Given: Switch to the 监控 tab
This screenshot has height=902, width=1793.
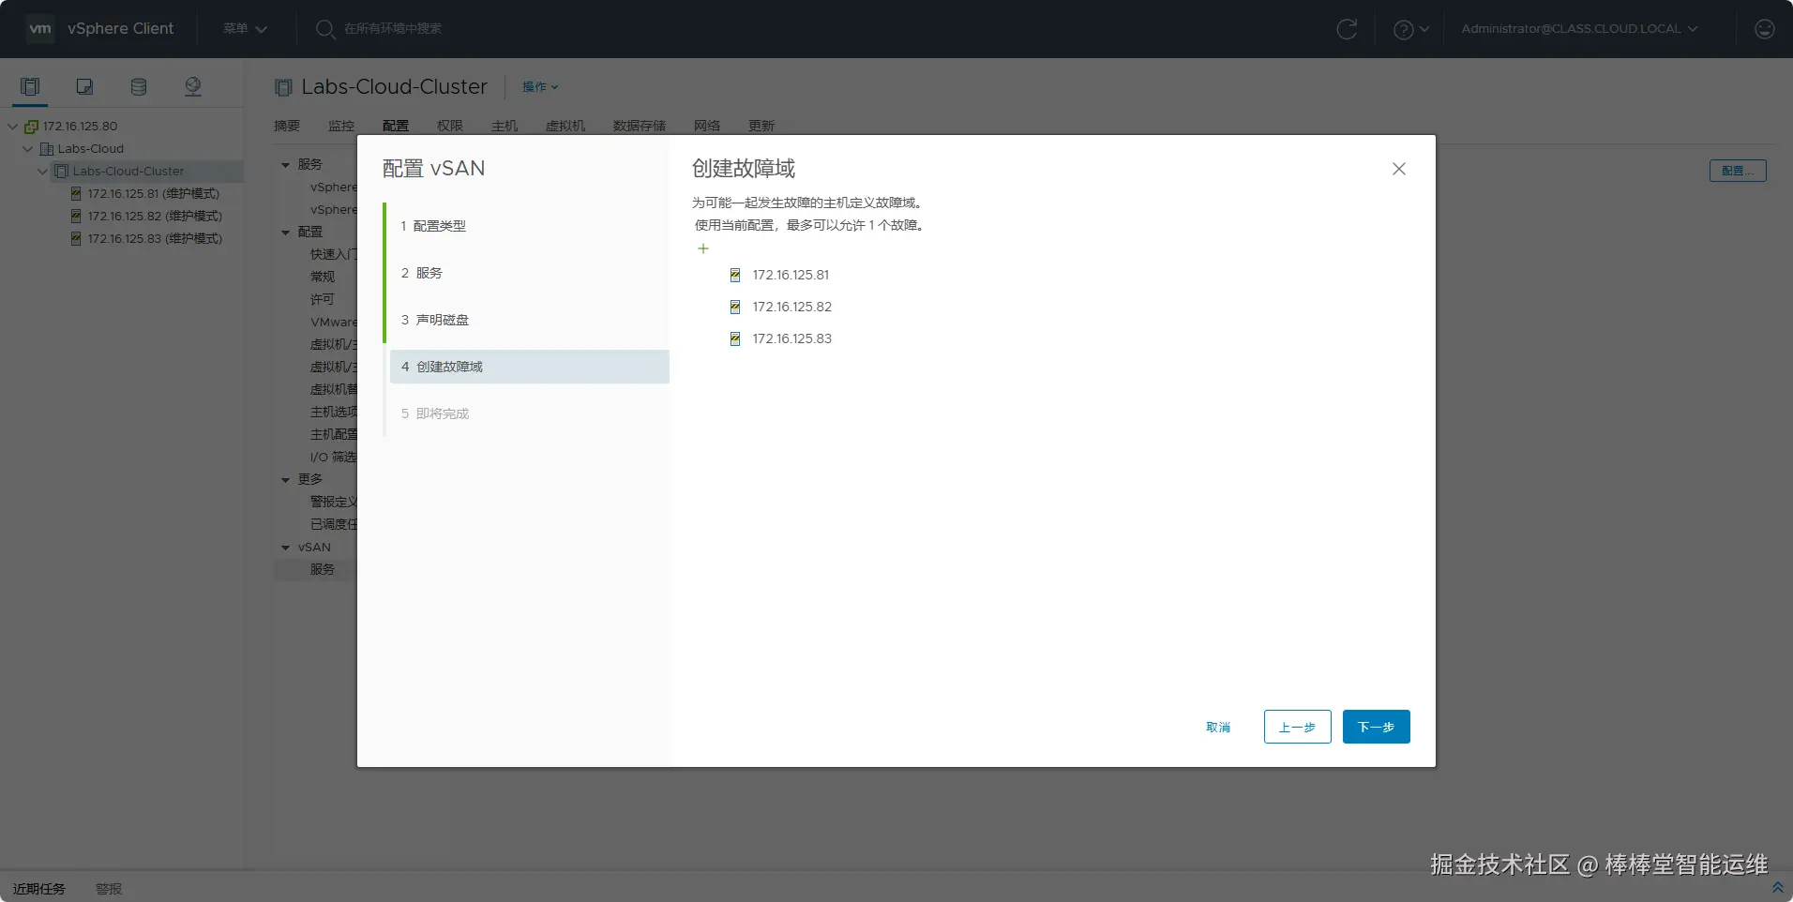Looking at the screenshot, I should (341, 126).
